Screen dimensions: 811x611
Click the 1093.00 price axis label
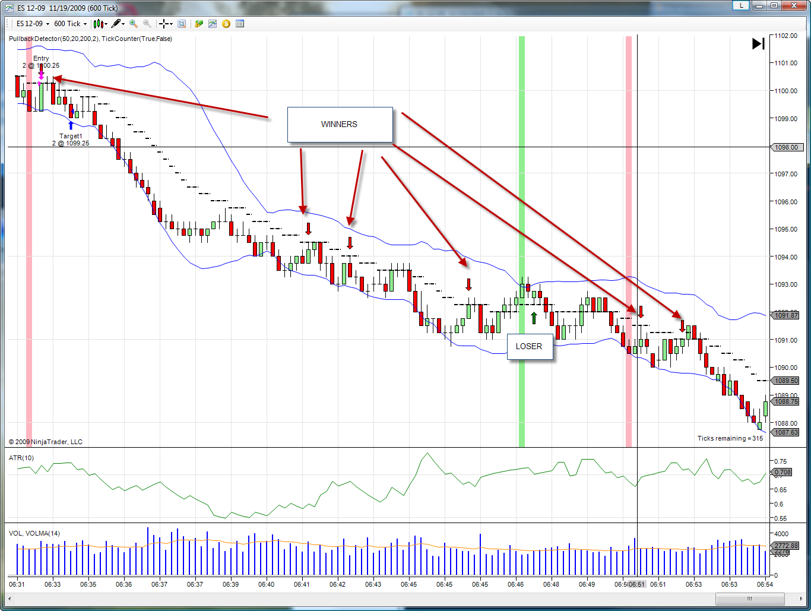click(x=786, y=284)
